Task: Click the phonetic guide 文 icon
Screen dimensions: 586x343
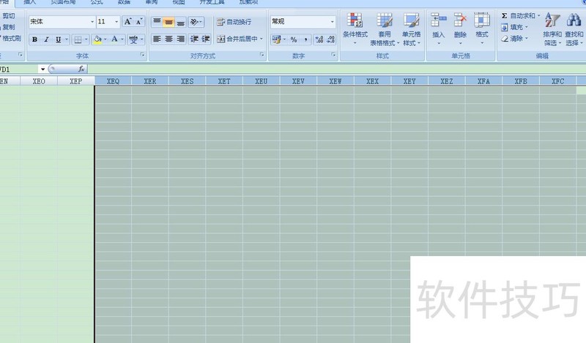Action: coord(133,39)
